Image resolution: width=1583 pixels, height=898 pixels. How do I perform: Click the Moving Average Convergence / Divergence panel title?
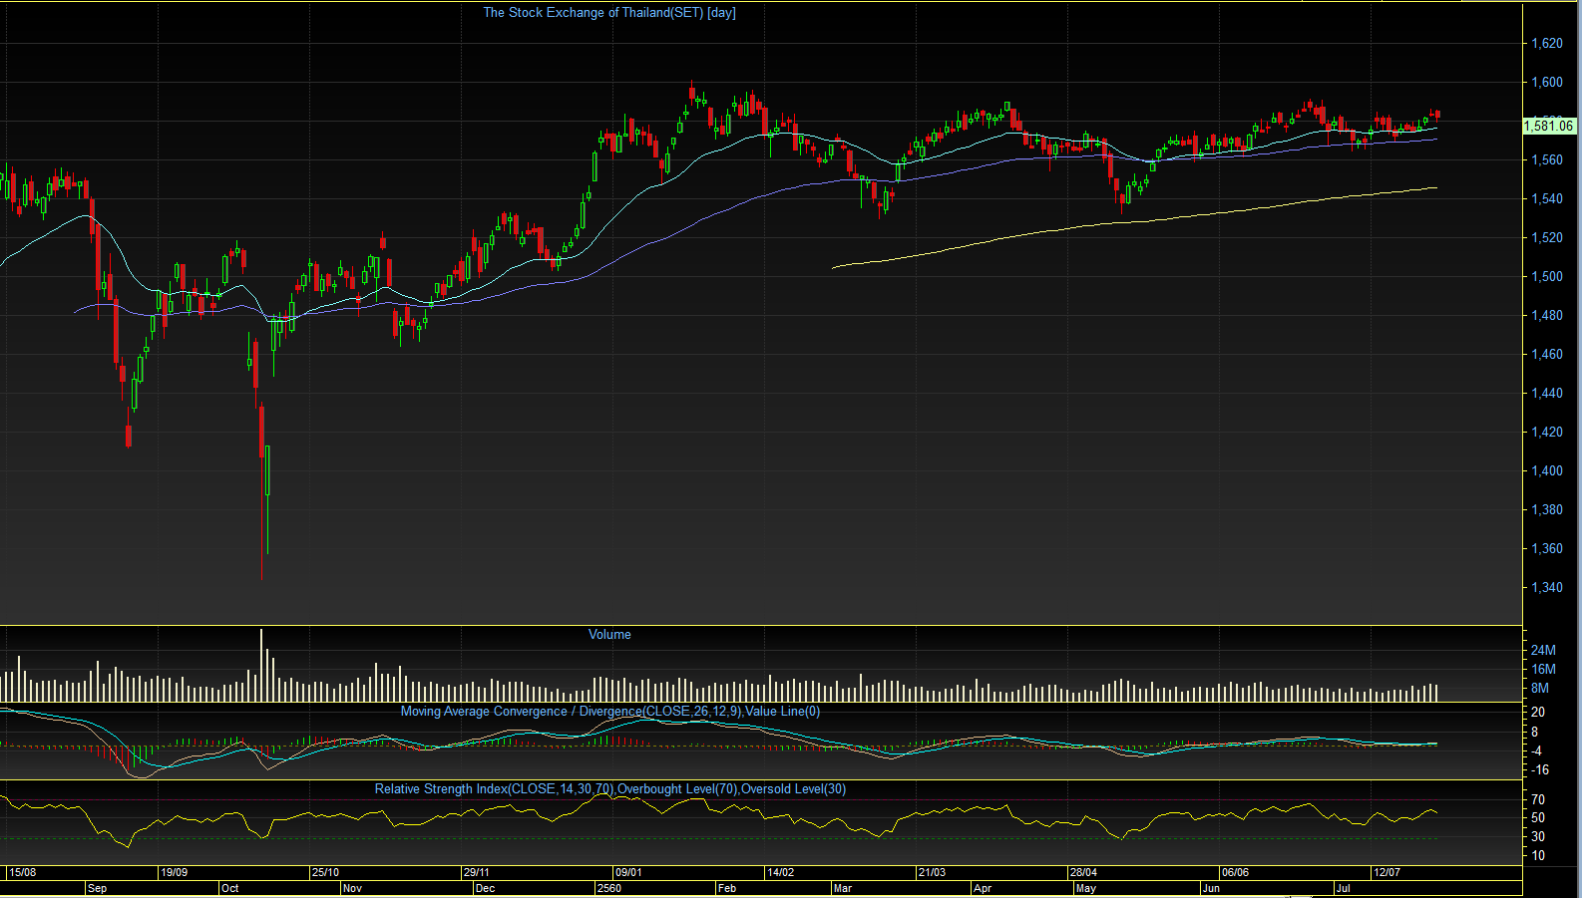610,712
